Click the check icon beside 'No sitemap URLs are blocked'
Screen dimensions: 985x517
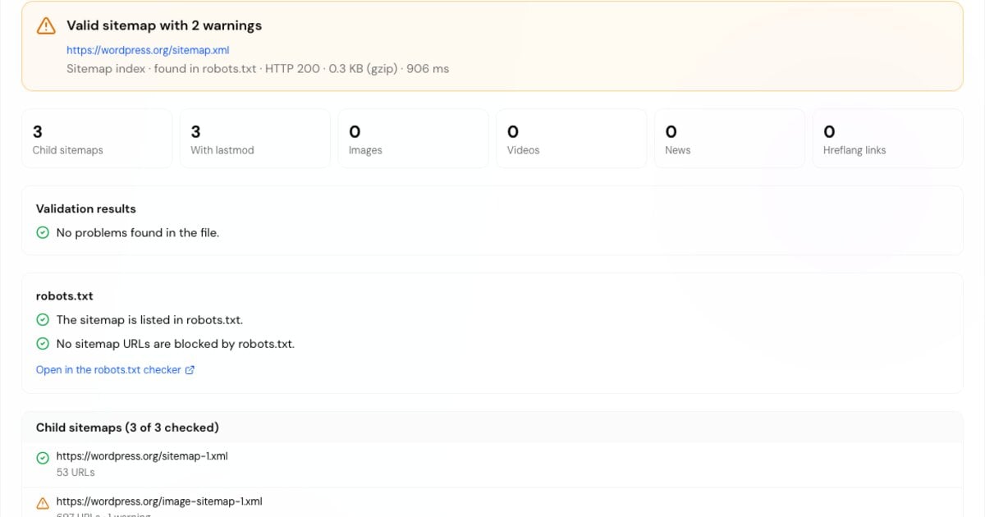(x=43, y=344)
